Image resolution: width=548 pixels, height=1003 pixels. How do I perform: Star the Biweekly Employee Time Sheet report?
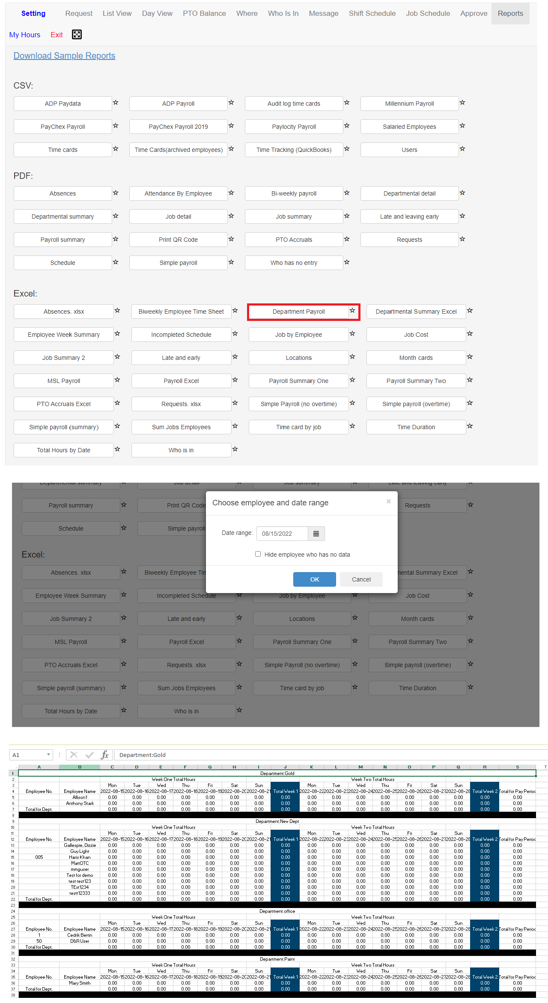(x=235, y=311)
